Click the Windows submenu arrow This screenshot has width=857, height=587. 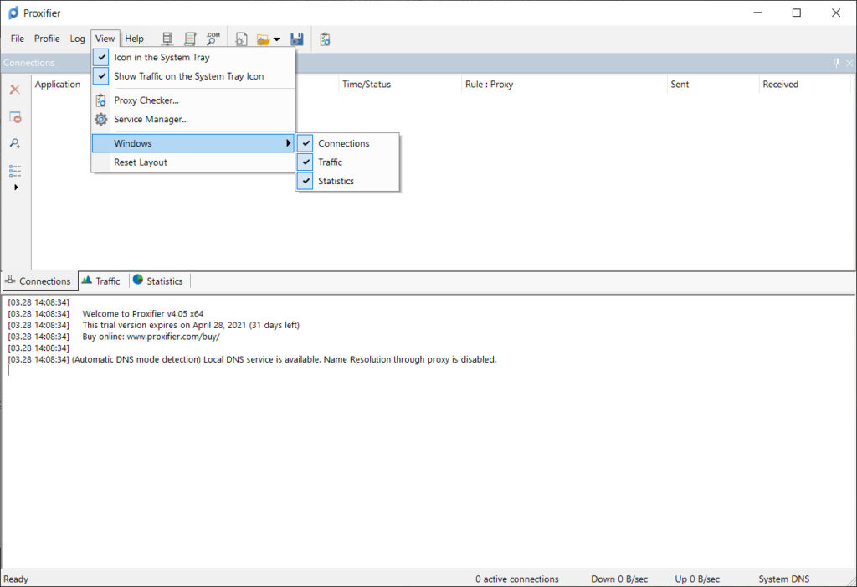[x=288, y=143]
